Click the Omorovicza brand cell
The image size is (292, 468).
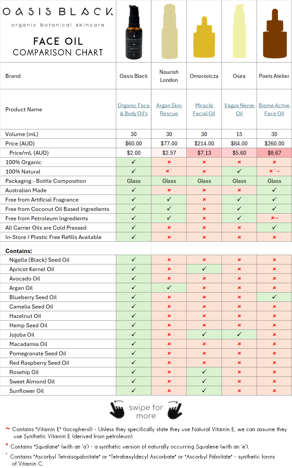204,76
